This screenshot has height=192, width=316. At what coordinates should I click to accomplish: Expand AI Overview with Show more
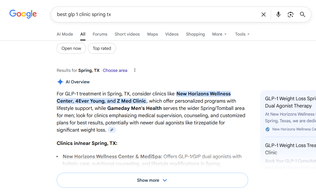(152, 180)
